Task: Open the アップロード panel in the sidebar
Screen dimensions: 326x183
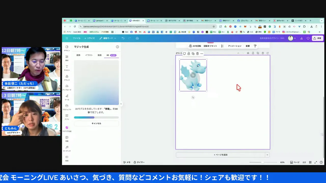Action: [67, 88]
